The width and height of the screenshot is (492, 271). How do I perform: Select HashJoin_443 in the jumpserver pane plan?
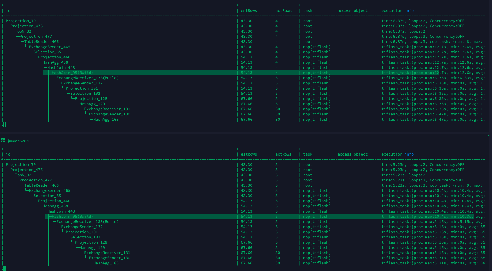61,211
